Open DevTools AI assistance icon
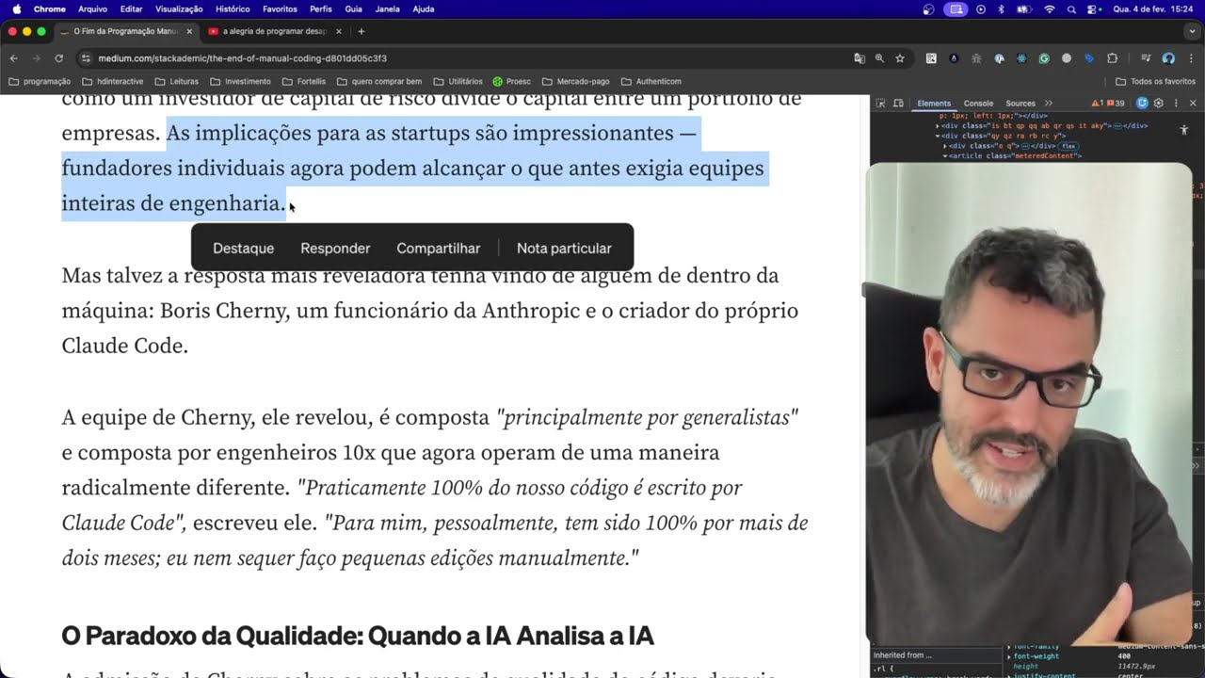The image size is (1205, 678). click(1142, 104)
